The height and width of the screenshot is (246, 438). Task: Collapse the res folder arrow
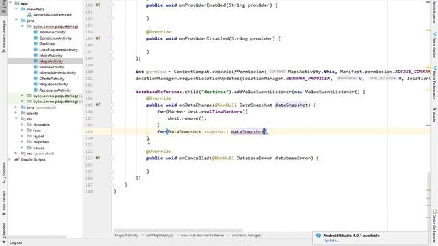pyautogui.click(x=16, y=119)
